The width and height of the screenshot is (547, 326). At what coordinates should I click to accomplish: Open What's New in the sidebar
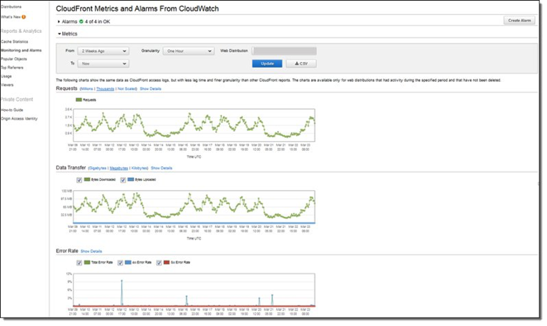(11, 17)
